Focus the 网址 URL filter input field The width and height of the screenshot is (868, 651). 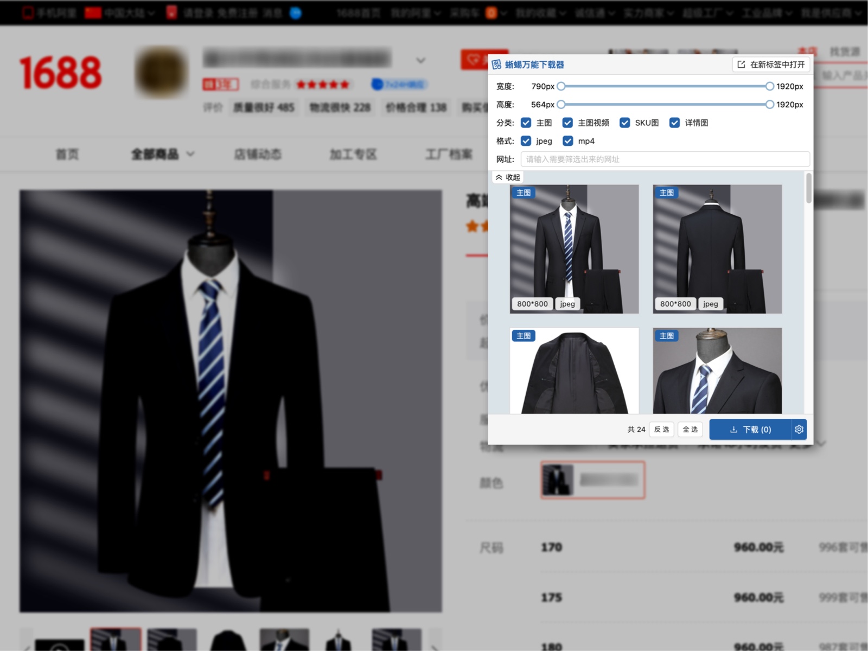point(665,159)
